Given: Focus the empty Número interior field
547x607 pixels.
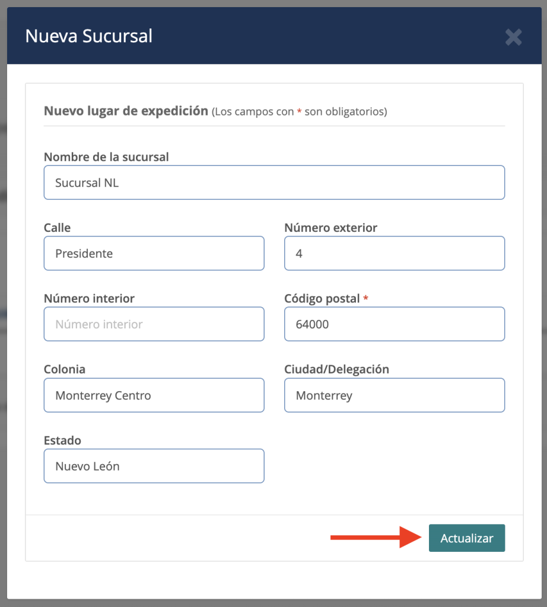Looking at the screenshot, I should 154,324.
